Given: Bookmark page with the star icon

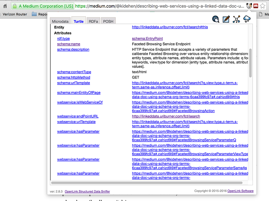Looking at the screenshot, I should [x=263, y=6].
